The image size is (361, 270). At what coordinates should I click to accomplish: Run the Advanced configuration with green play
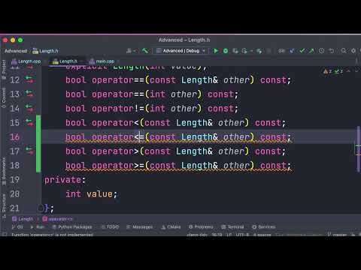[x=215, y=51]
